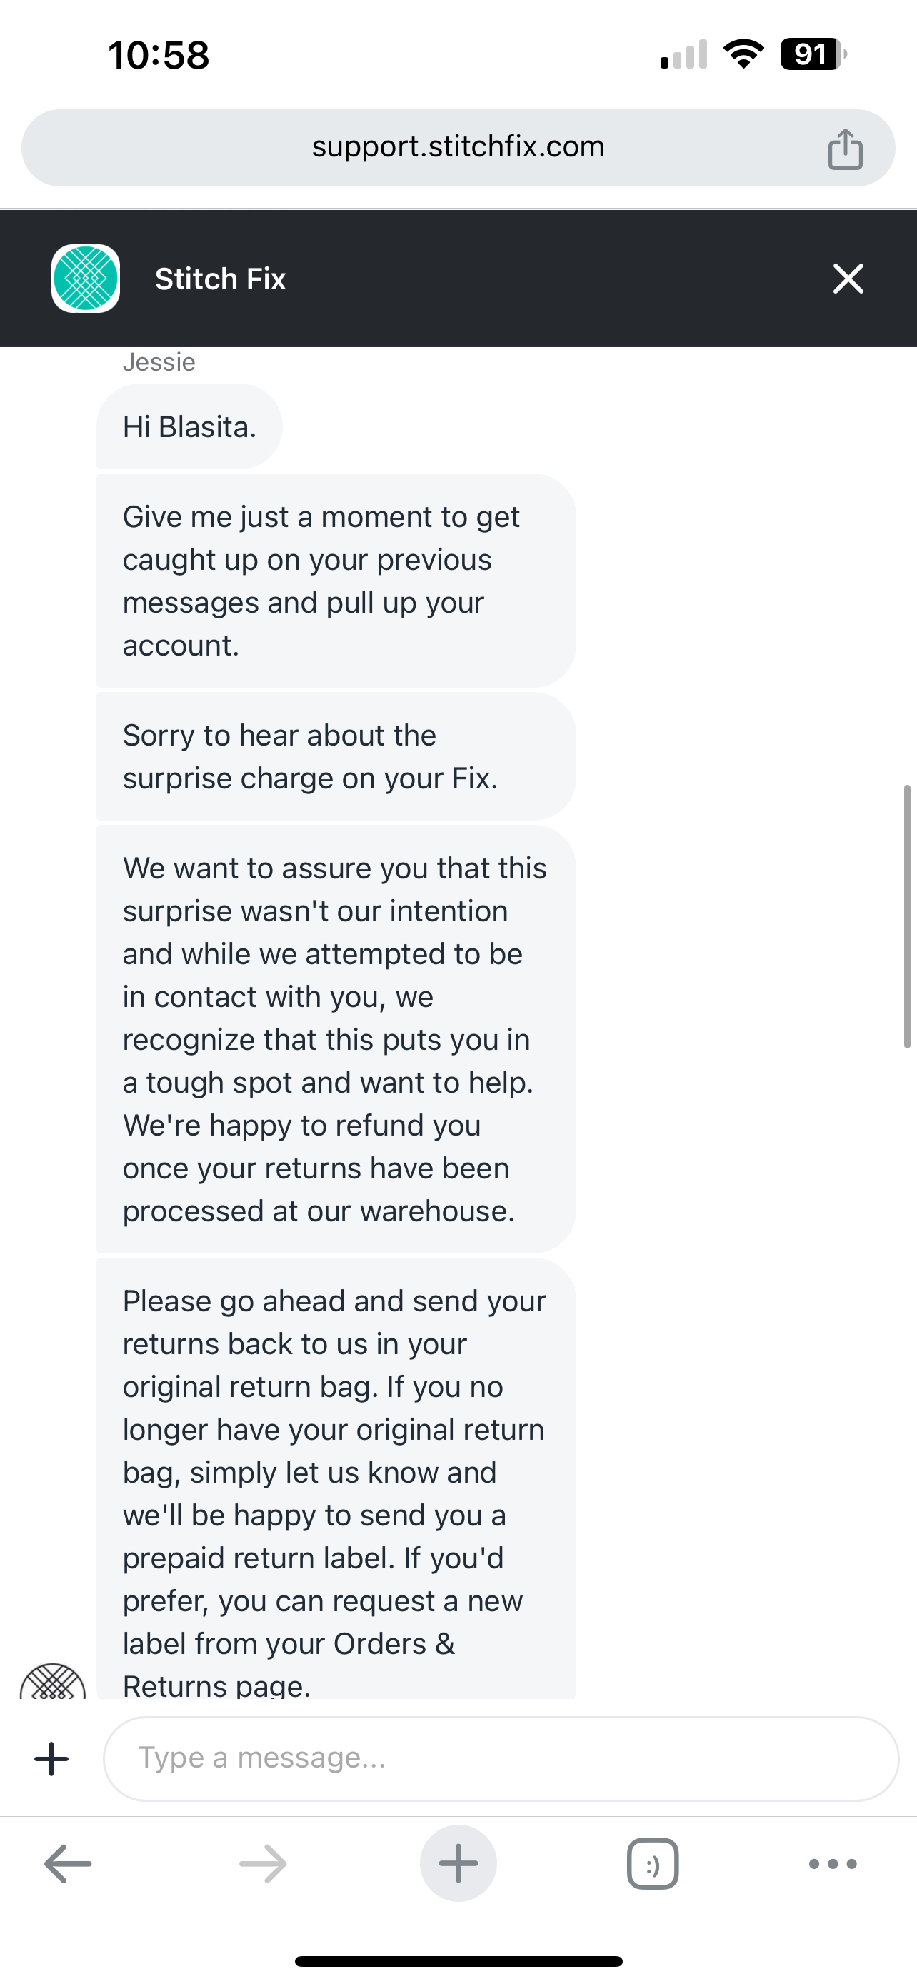Tap the battery indicator in status bar
Image resolution: width=917 pixels, height=1984 pixels.
811,55
